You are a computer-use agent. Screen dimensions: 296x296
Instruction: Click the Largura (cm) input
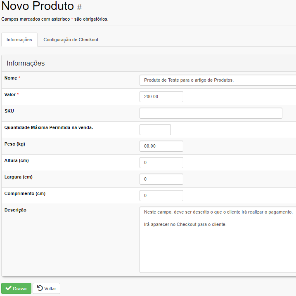pos(161,179)
